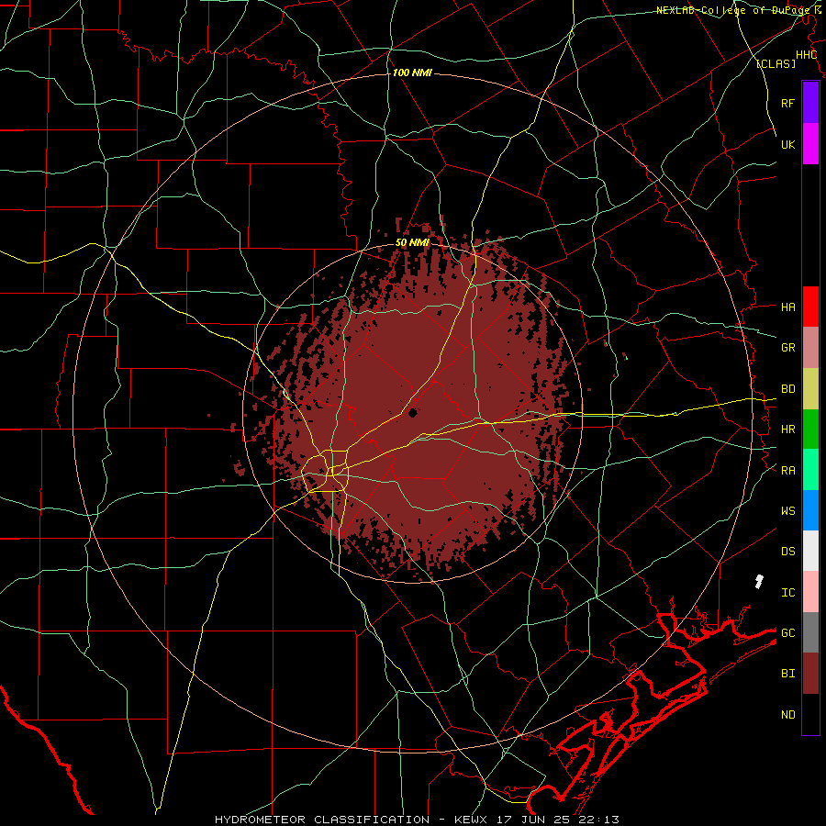
Task: Click the blue WS legend swatch
Action: coord(810,510)
